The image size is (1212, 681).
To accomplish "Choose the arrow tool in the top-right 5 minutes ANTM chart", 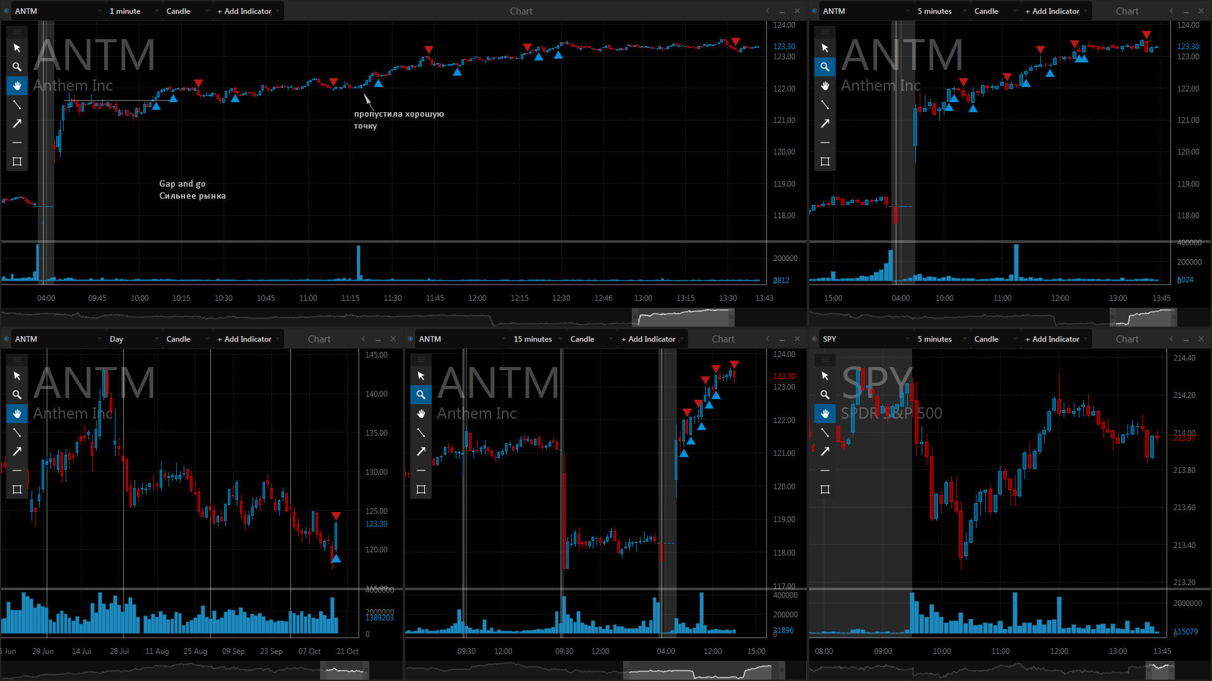I will pyautogui.click(x=825, y=124).
